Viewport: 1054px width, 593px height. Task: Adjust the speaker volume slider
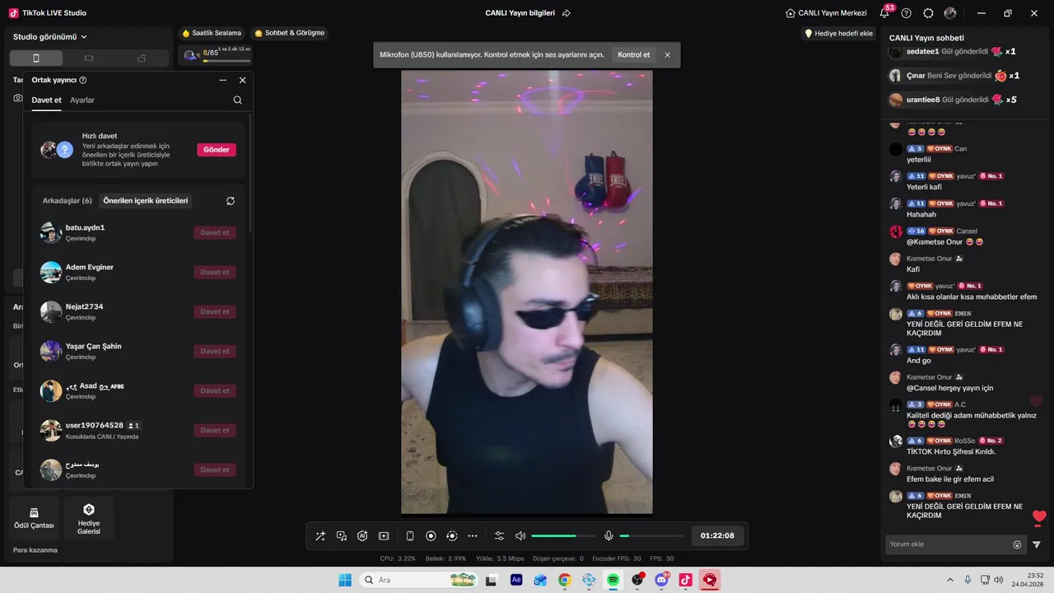[564, 536]
